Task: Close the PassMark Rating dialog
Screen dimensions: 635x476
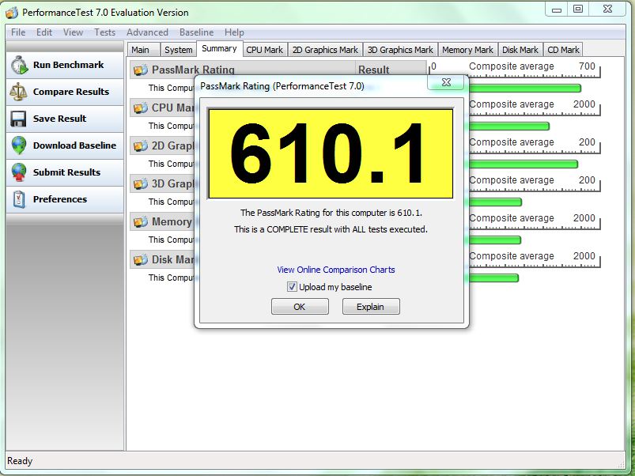Action: pos(446,82)
